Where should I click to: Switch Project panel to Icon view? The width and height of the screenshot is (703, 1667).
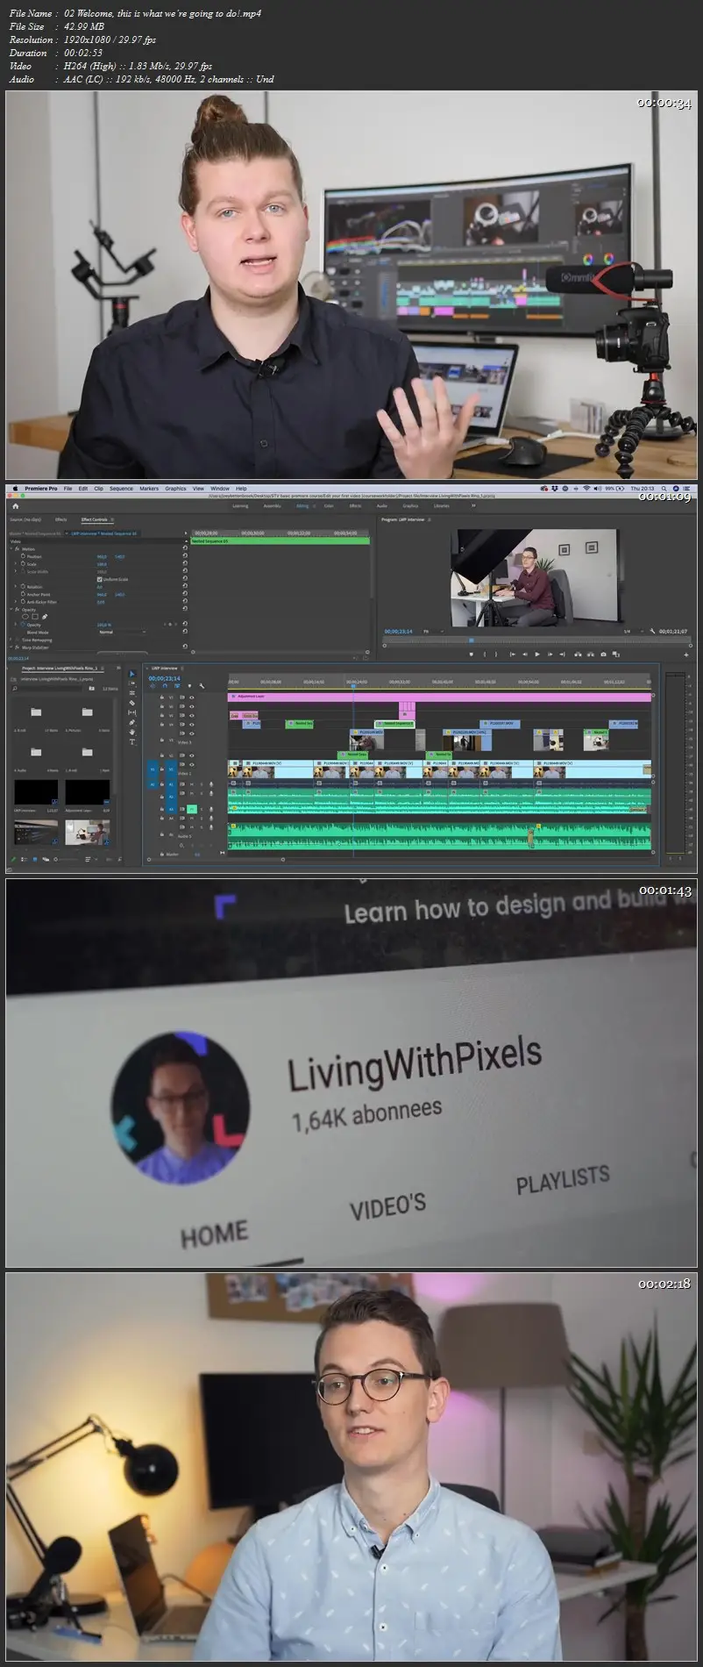tap(35, 859)
